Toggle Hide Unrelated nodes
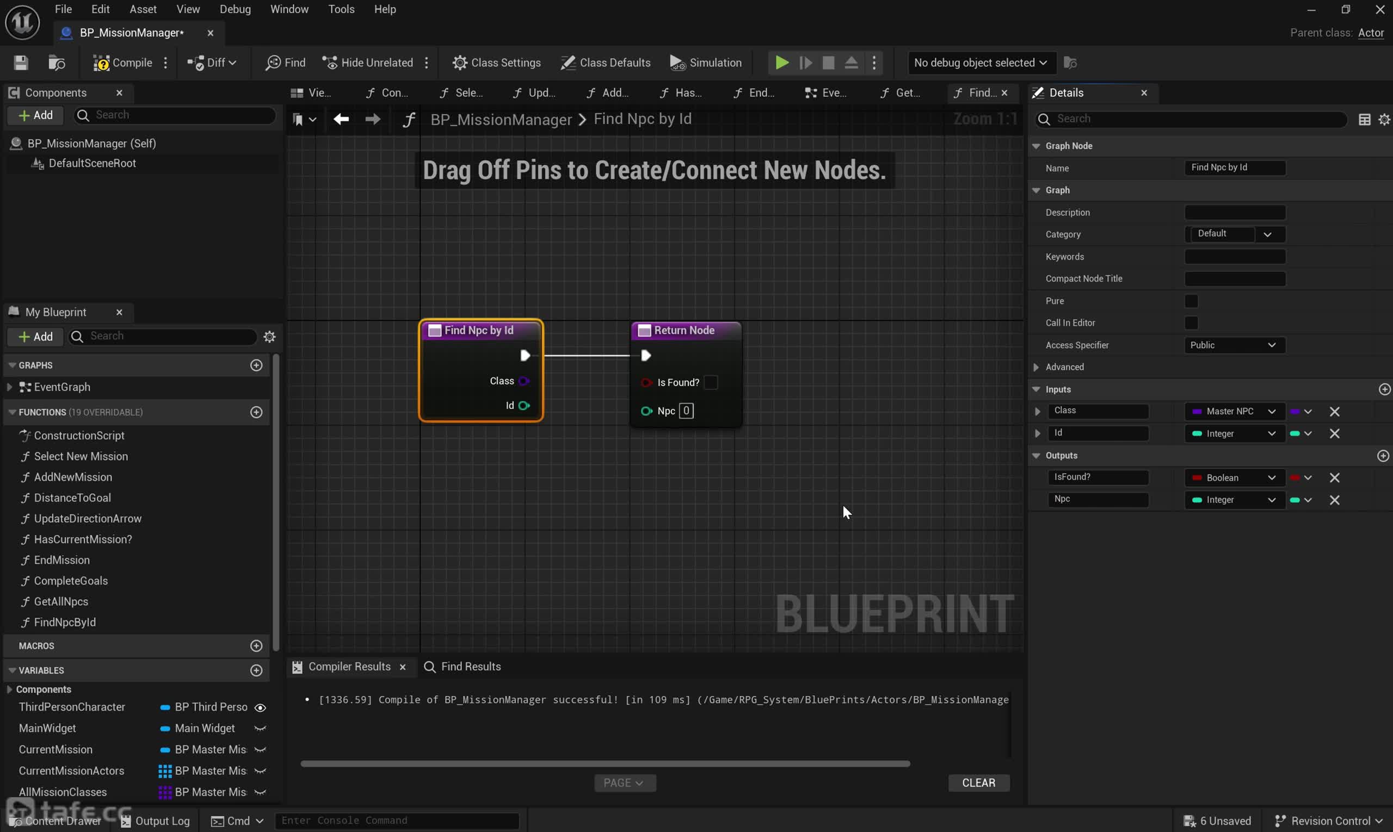Screen dimensions: 1393x832 coord(368,63)
